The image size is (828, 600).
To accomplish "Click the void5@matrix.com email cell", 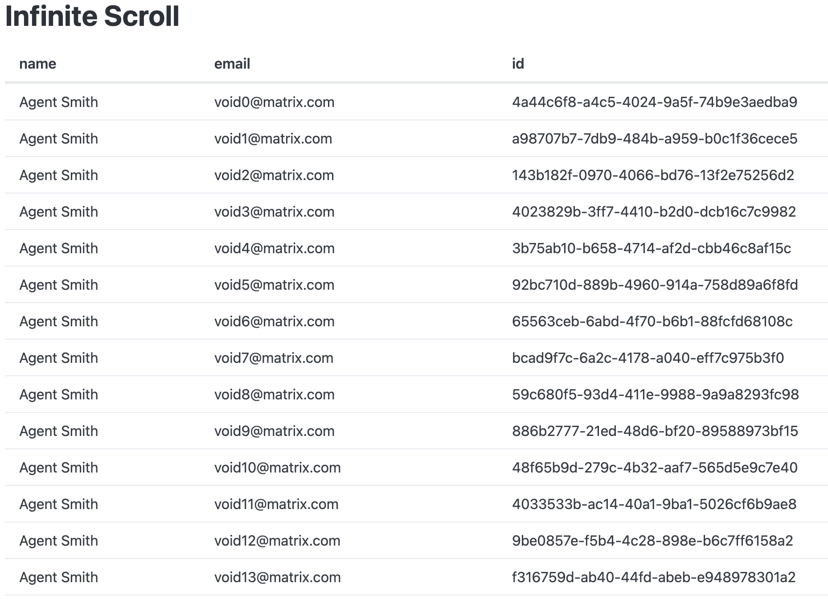I will pos(275,285).
